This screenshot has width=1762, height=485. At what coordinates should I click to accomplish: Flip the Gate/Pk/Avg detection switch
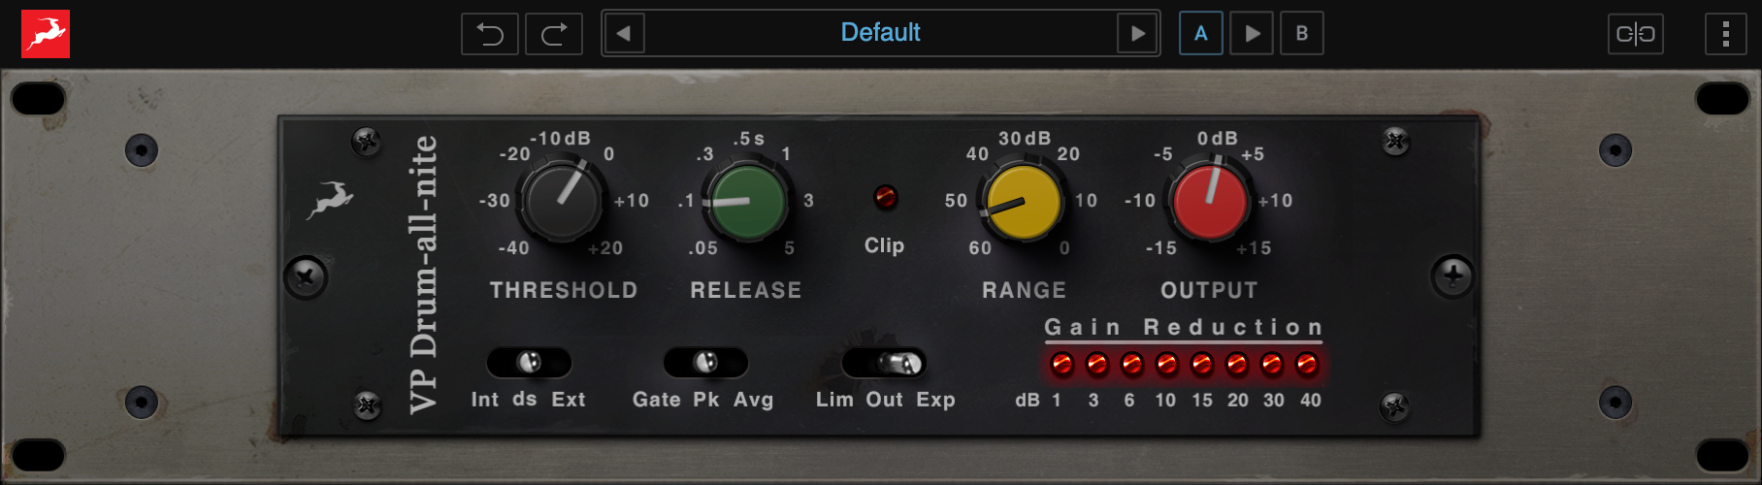[x=705, y=363]
